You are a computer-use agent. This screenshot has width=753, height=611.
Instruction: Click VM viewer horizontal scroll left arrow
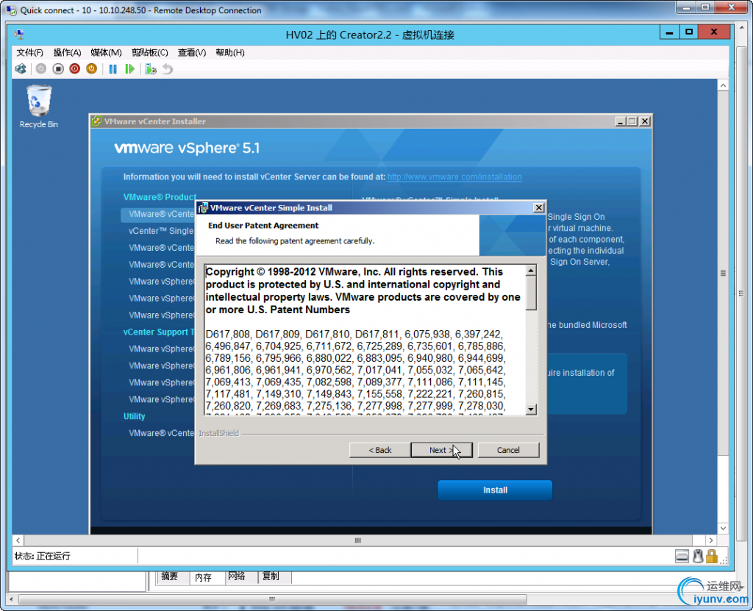pos(18,540)
